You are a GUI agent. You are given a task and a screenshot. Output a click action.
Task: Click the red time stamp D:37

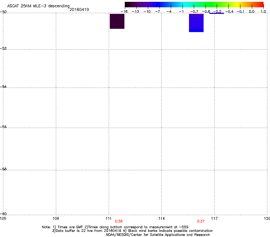point(201,221)
